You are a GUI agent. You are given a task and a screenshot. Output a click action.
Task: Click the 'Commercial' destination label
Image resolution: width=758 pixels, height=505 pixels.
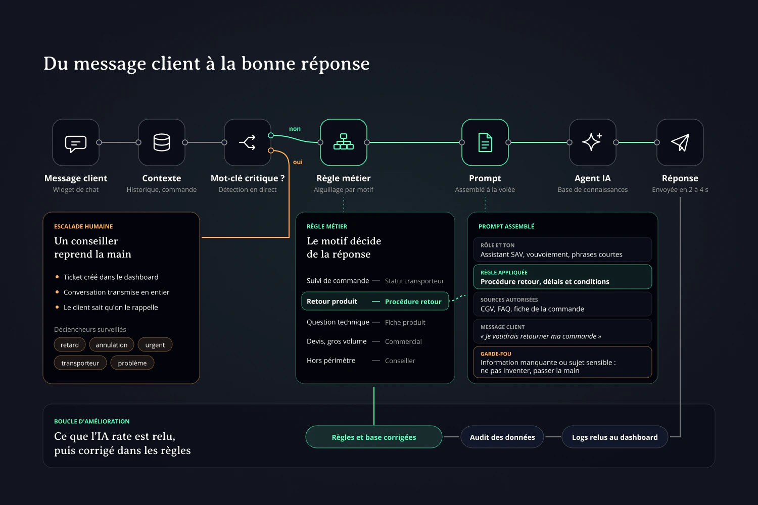(403, 341)
